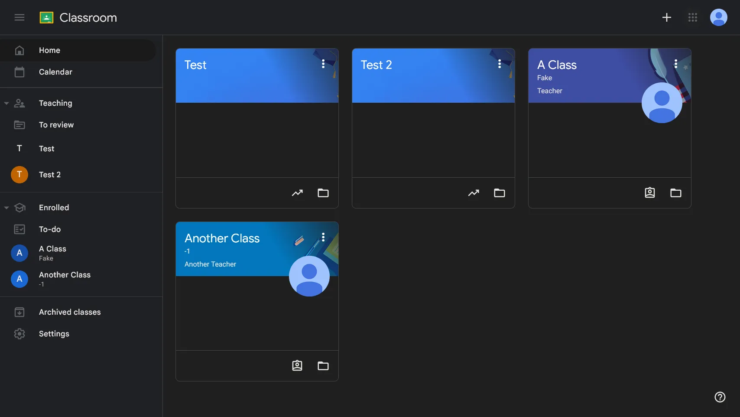Image resolution: width=740 pixels, height=417 pixels.
Task: Select the Enrolled label in sidebar
Action: 54,208
